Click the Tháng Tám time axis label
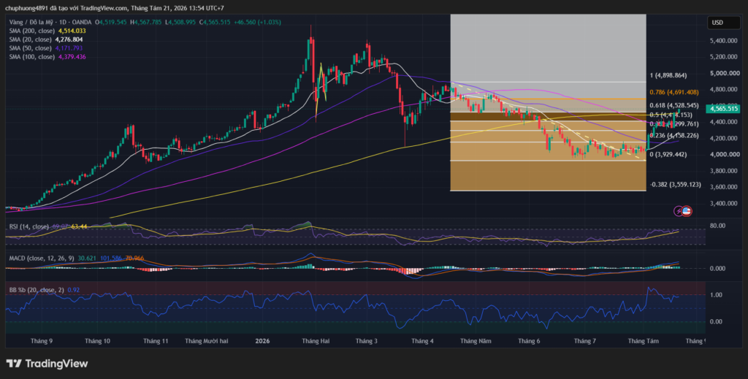748x379 pixels. tap(643, 341)
